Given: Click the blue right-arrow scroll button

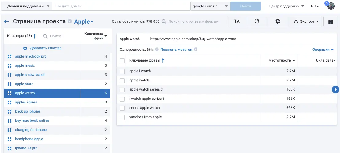Looking at the screenshot, I should [335, 89].
